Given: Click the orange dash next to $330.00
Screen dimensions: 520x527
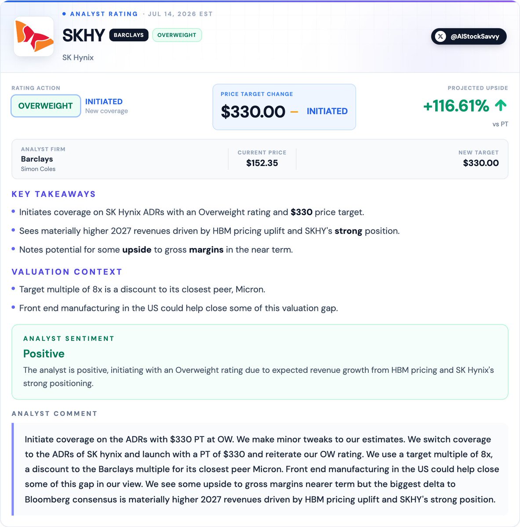Looking at the screenshot, I should pos(295,112).
